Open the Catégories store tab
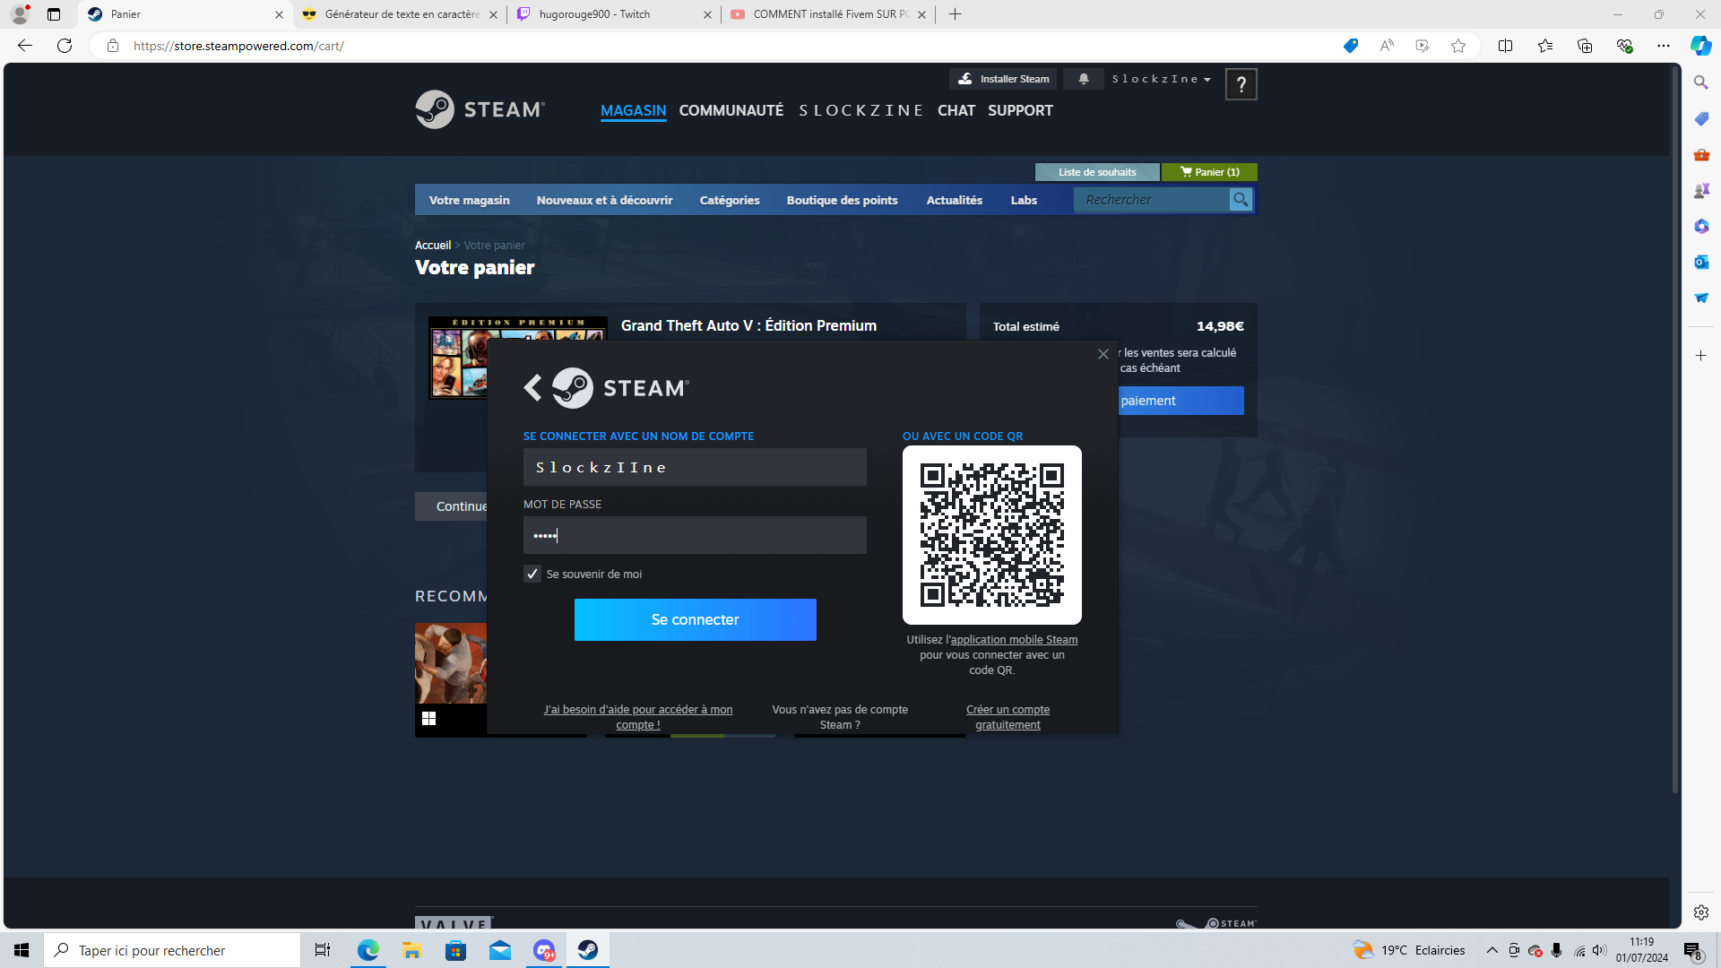 pos(730,200)
